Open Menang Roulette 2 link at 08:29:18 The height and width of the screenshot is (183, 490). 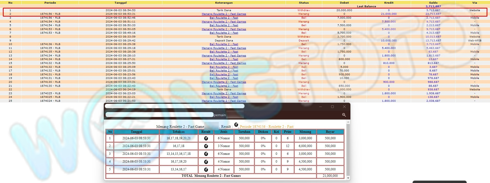point(224,48)
